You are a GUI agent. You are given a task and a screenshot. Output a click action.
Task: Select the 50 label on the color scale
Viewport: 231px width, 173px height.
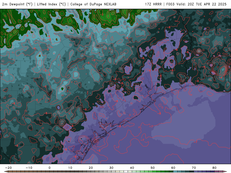coord(153,168)
